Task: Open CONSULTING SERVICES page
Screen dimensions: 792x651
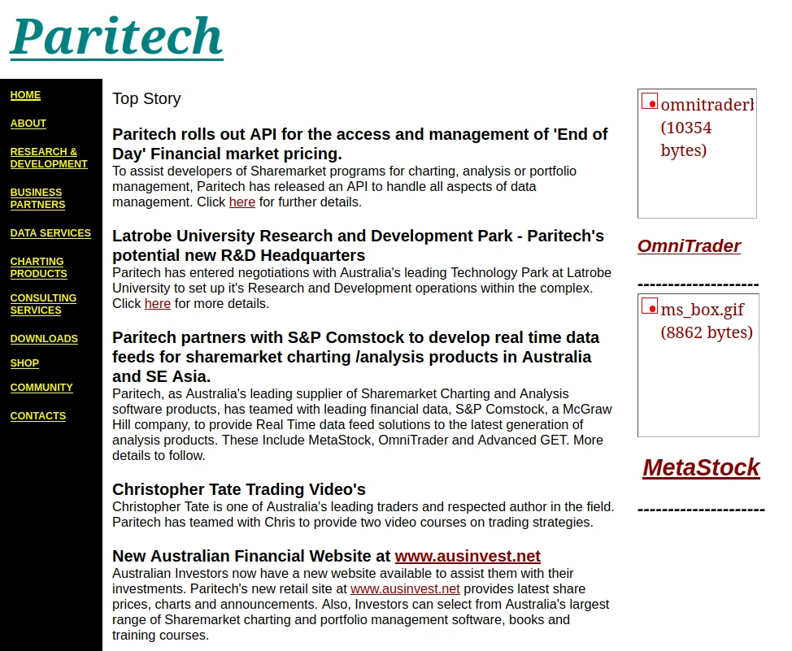Action: [43, 304]
